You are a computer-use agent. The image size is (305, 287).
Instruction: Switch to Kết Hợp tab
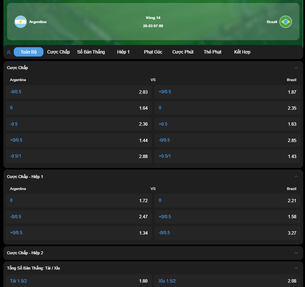pos(242,52)
